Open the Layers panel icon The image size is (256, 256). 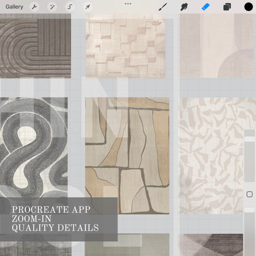click(x=227, y=7)
